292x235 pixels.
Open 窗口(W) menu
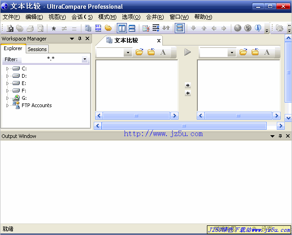179,17
